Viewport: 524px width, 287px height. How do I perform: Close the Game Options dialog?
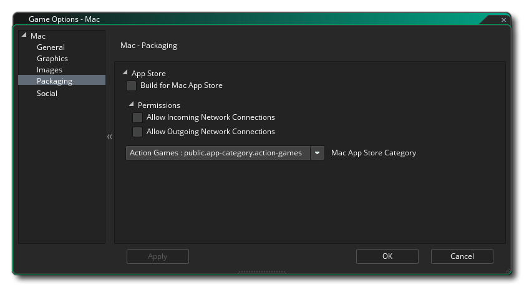tap(503, 20)
